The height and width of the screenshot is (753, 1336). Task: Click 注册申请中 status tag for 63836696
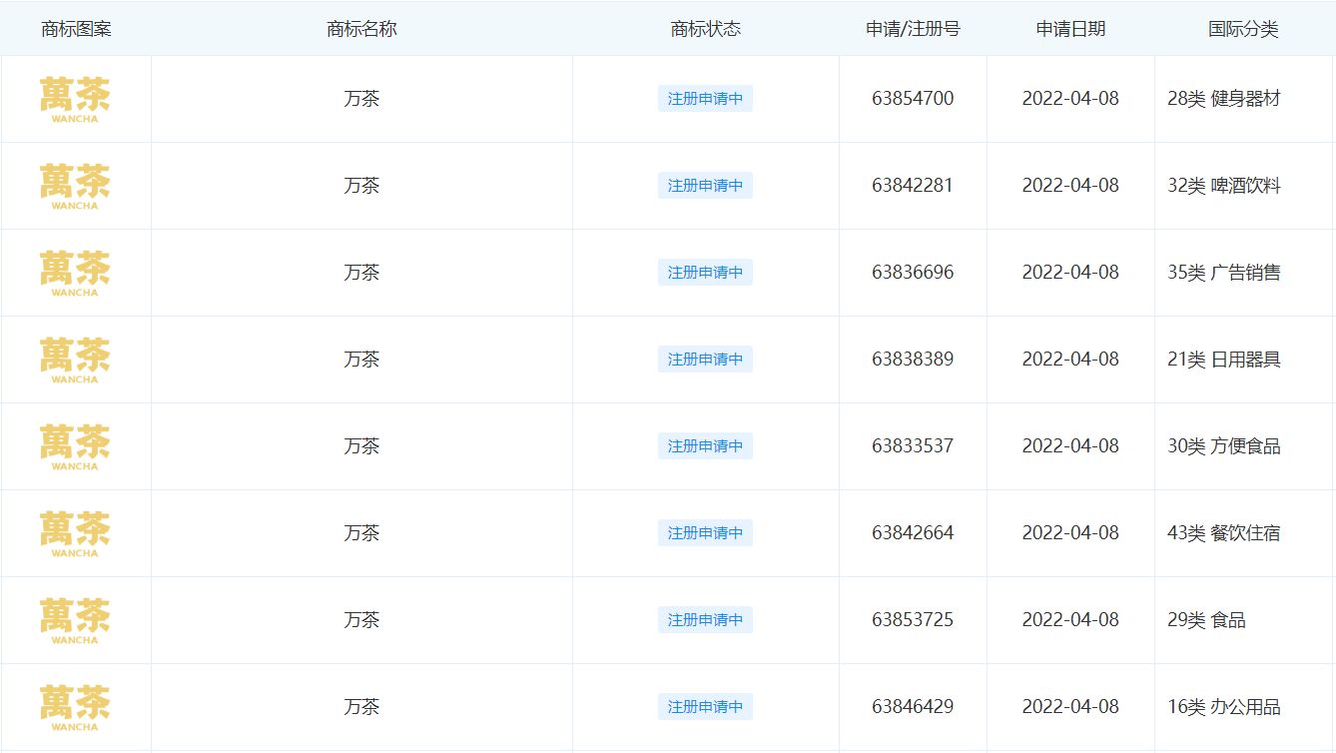(705, 273)
